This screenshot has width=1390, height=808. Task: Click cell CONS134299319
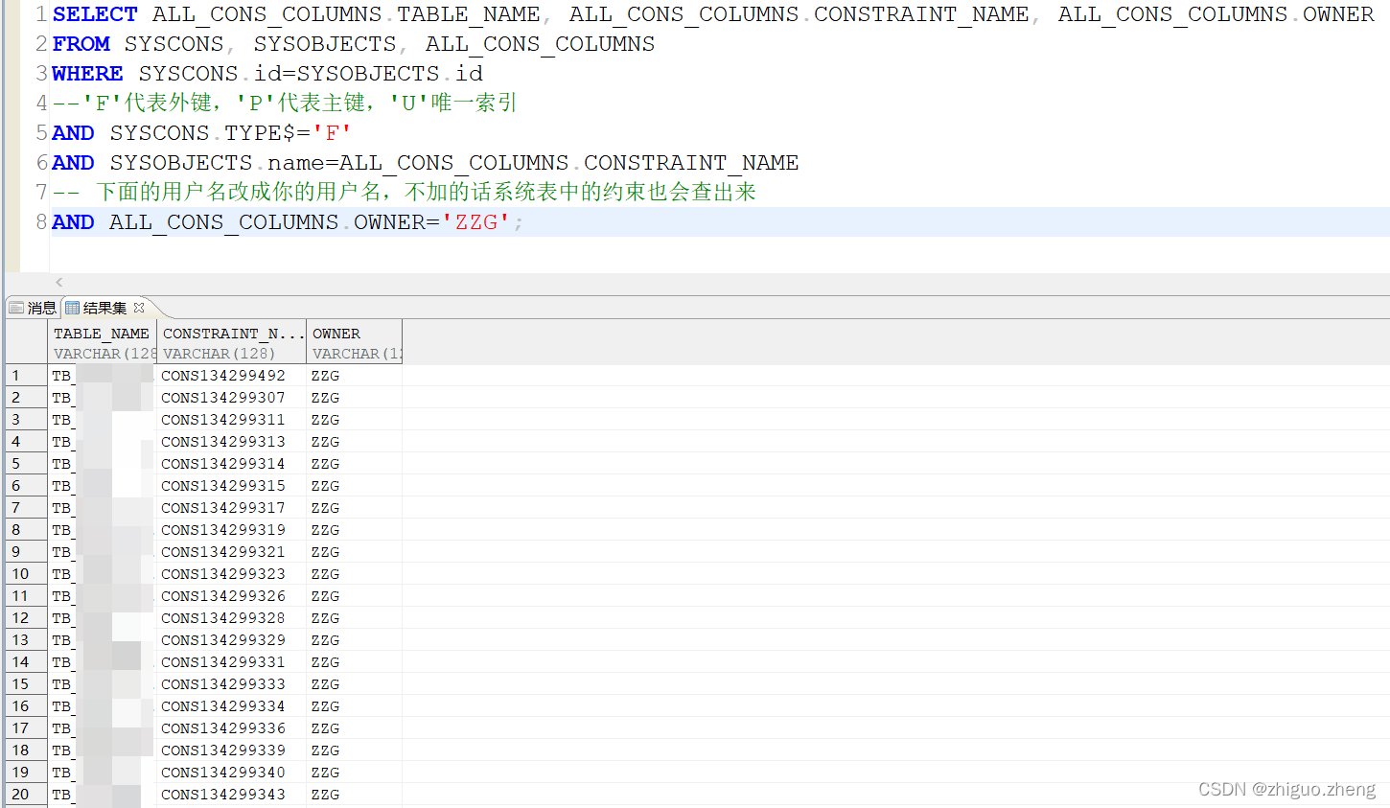pyautogui.click(x=231, y=530)
